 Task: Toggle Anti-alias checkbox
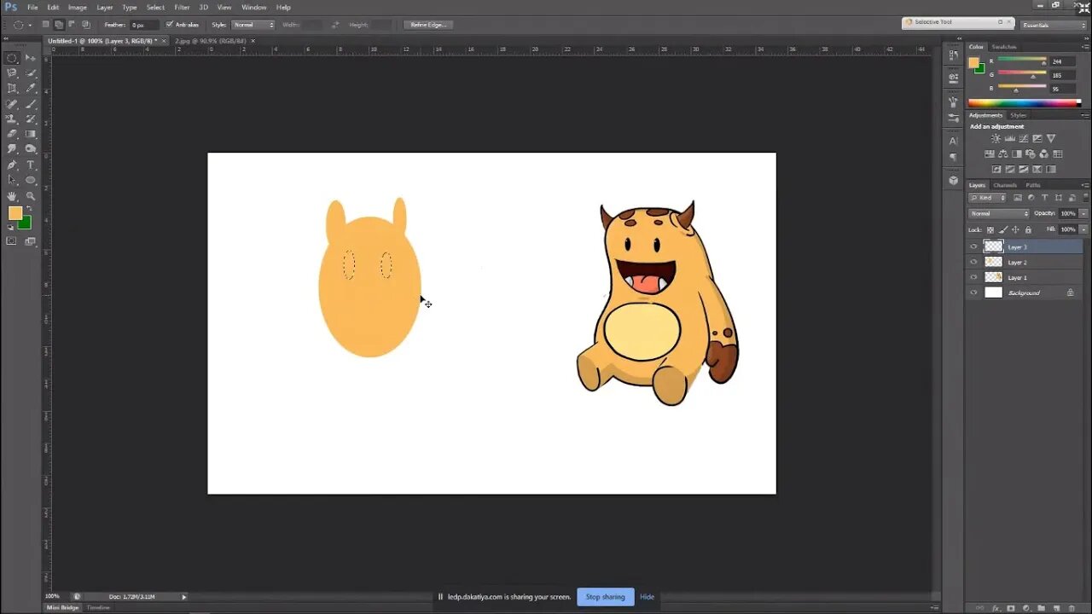coord(169,25)
